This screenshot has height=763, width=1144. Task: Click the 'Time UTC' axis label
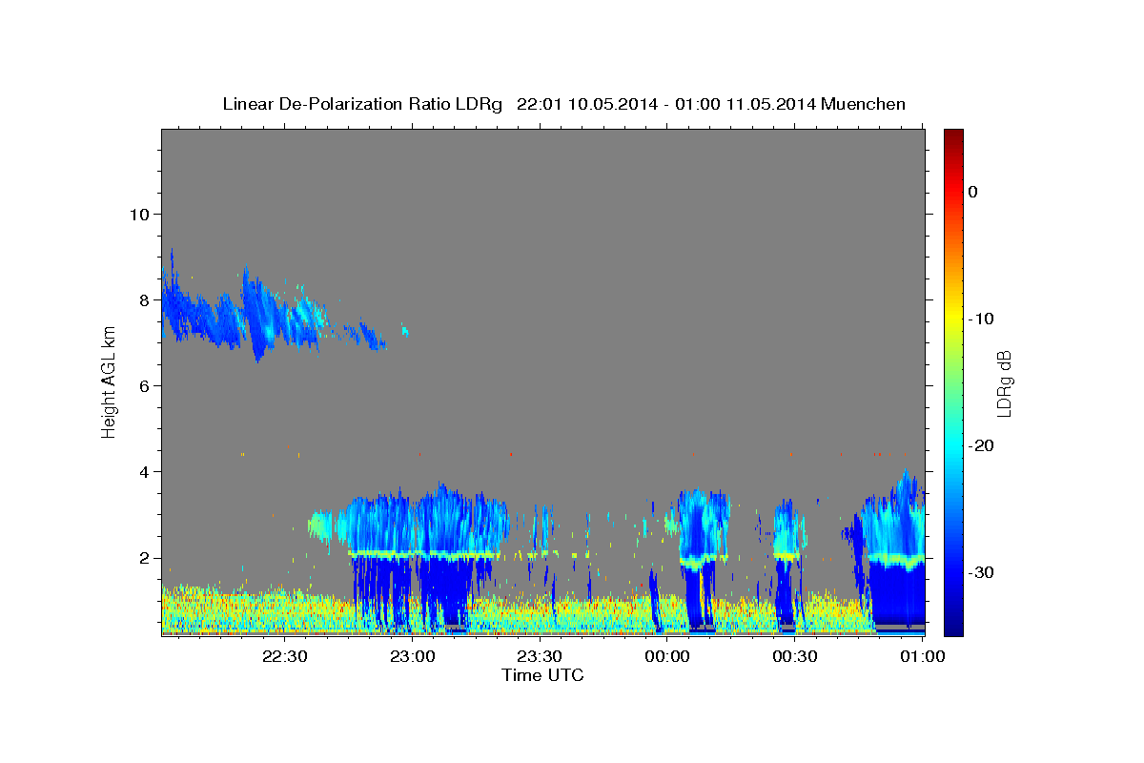542,675
